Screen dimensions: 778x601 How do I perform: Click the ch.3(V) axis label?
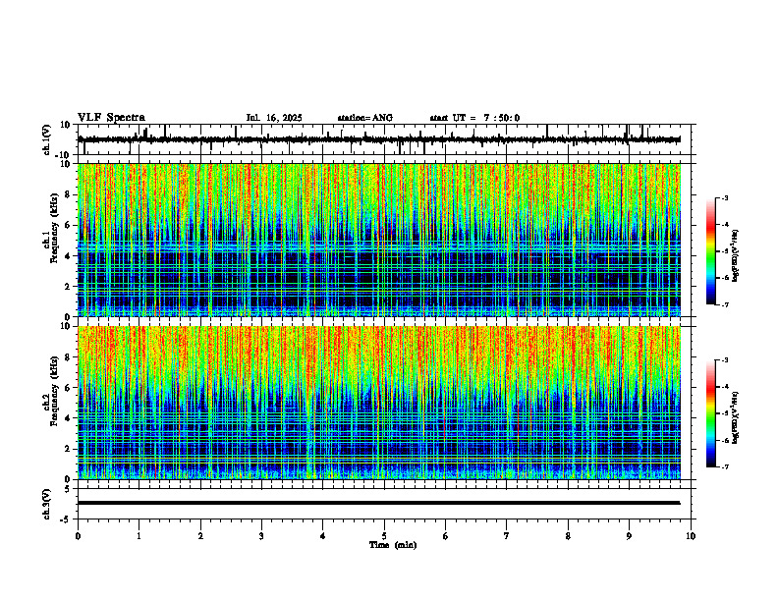click(47, 504)
